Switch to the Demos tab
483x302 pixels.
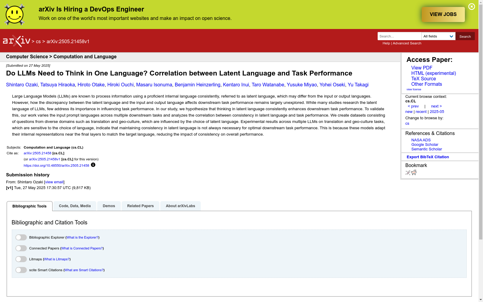point(109,206)
